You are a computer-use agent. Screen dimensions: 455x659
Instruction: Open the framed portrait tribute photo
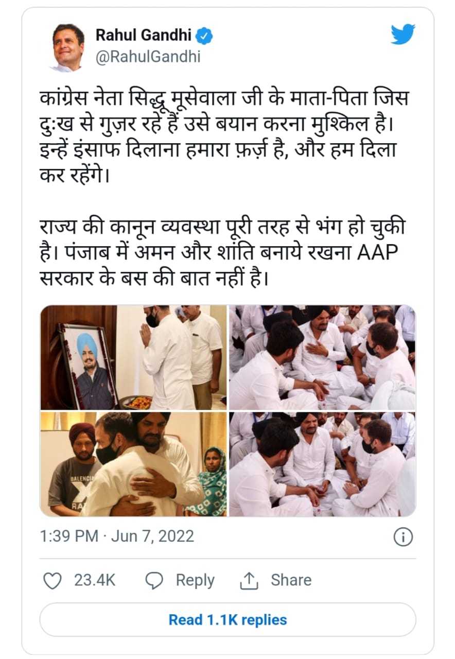pyautogui.click(x=134, y=357)
